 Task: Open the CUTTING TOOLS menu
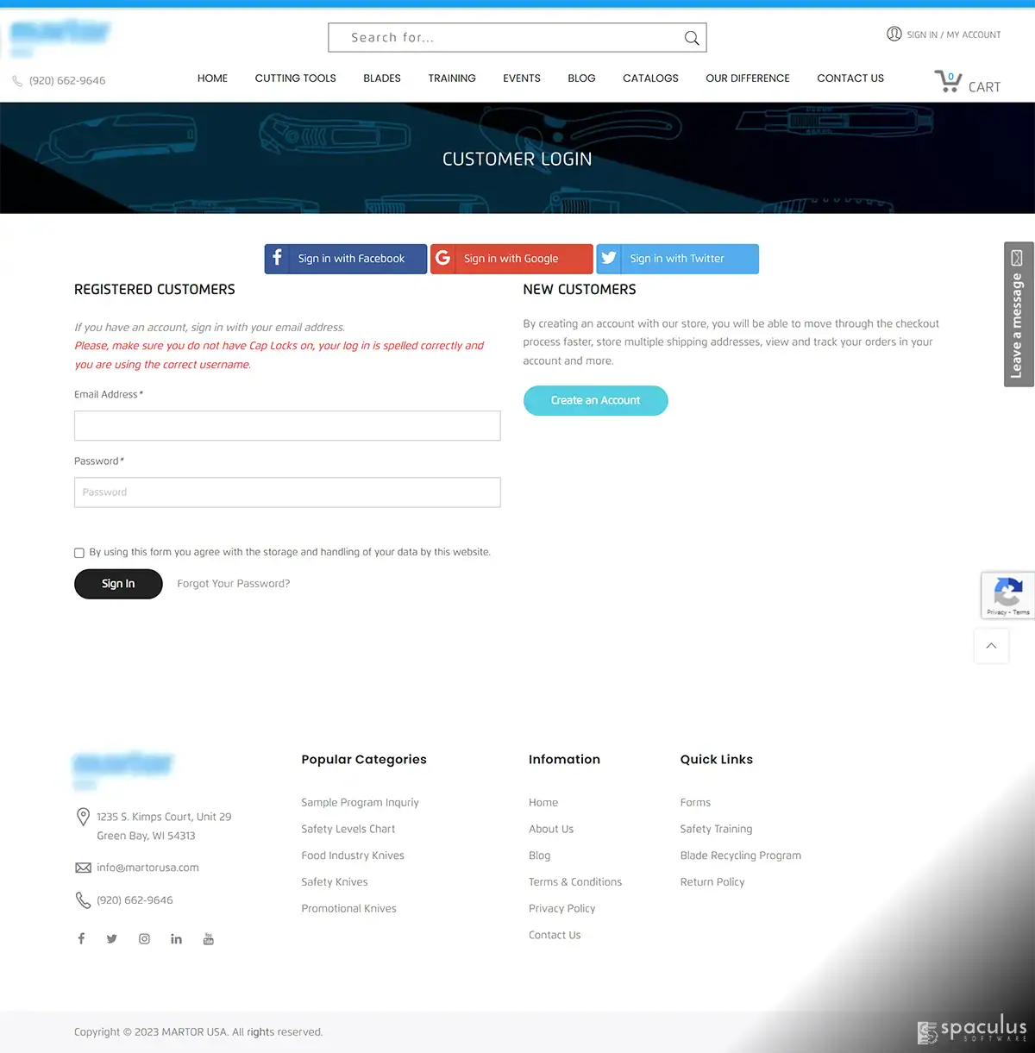point(295,78)
